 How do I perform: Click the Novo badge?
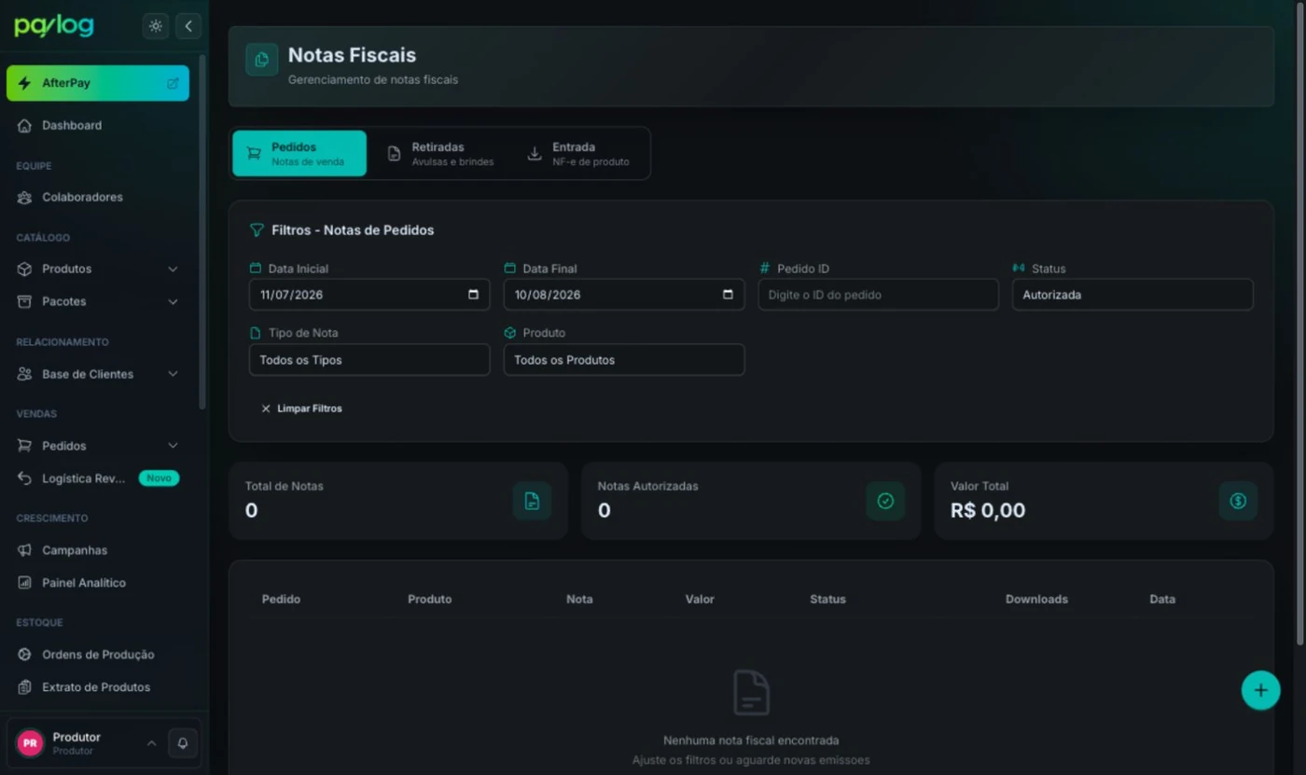[x=159, y=478]
